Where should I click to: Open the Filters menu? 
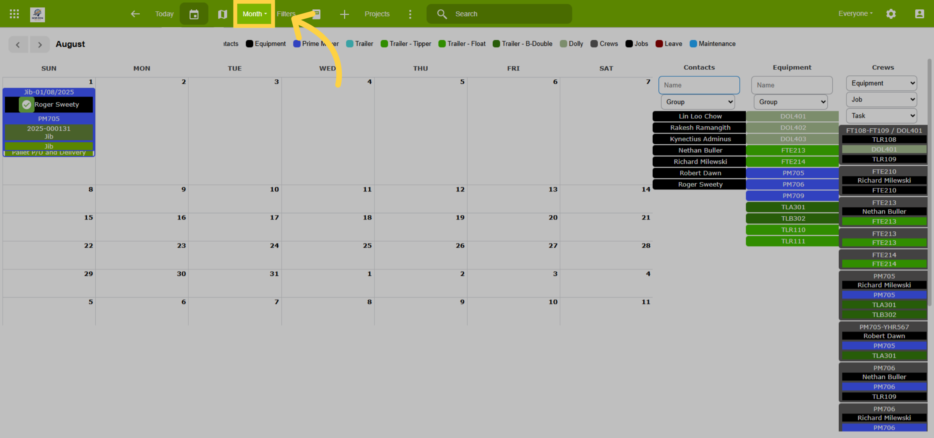pos(286,14)
